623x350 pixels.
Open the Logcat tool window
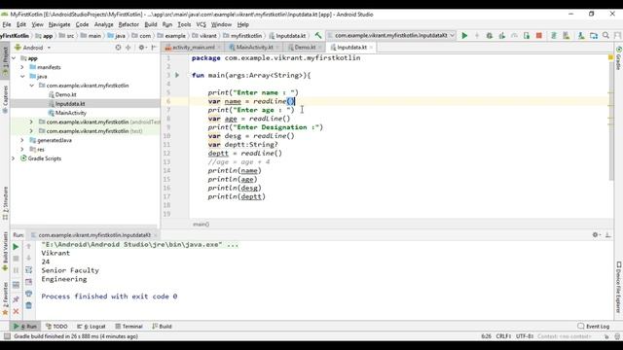[92, 327]
